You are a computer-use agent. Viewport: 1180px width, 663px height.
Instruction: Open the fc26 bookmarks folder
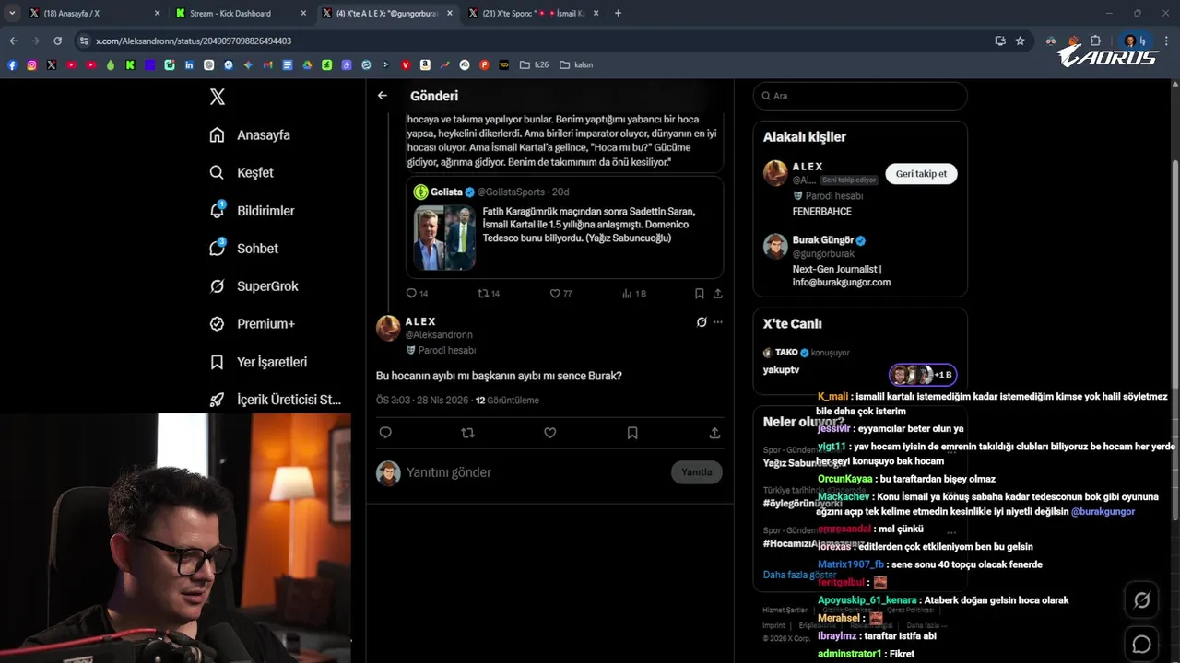(x=534, y=64)
